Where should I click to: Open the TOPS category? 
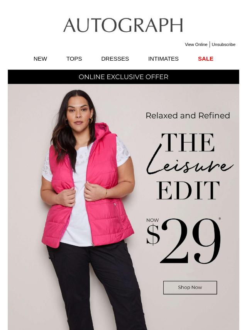[74, 59]
